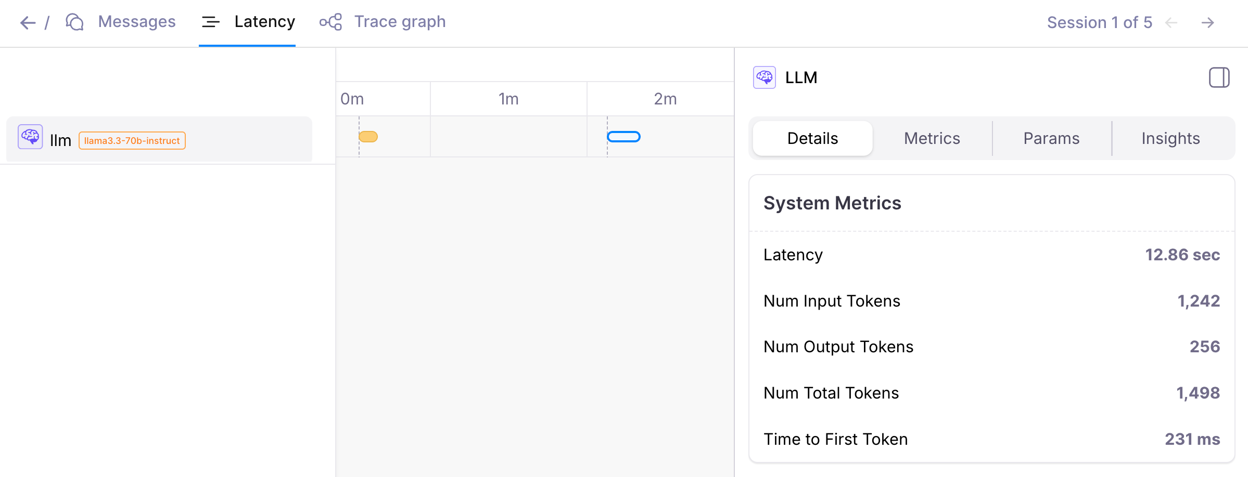The width and height of the screenshot is (1248, 477).
Task: Open the Params tab
Action: click(x=1051, y=138)
